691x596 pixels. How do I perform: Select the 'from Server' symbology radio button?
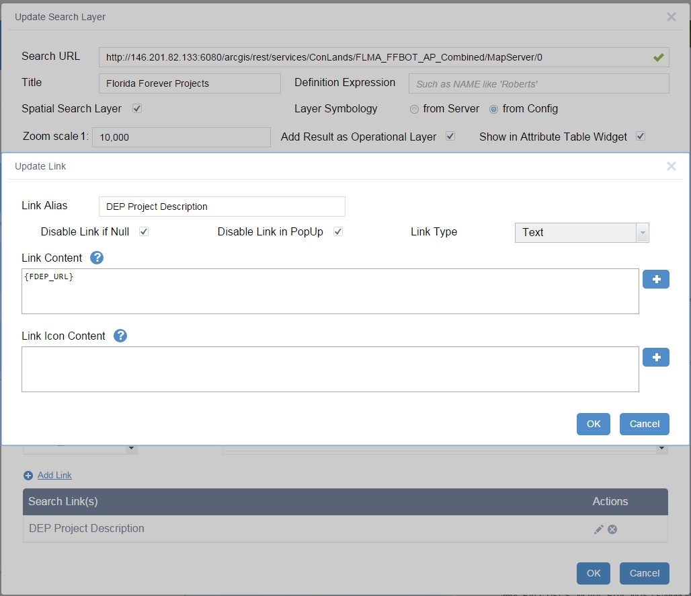tap(414, 109)
